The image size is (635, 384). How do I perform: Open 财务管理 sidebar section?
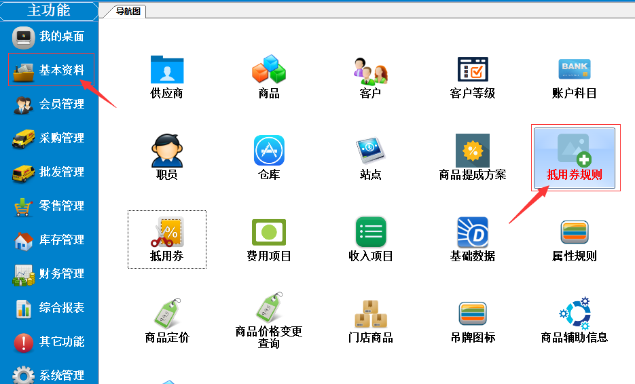click(49, 274)
